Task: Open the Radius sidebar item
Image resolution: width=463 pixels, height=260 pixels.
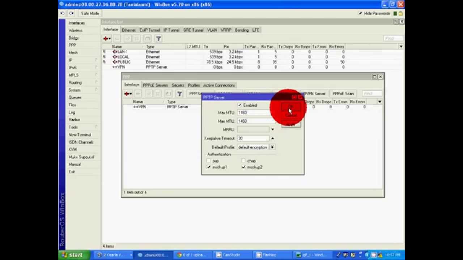Action: point(74,120)
